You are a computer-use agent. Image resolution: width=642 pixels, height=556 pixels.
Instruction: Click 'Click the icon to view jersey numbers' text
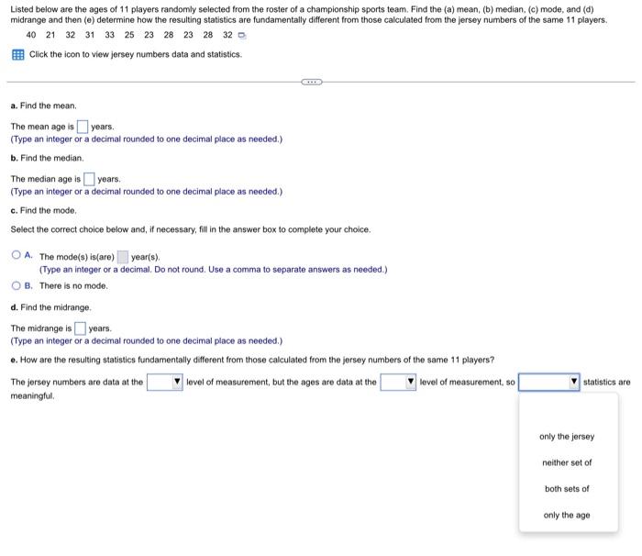click(136, 54)
